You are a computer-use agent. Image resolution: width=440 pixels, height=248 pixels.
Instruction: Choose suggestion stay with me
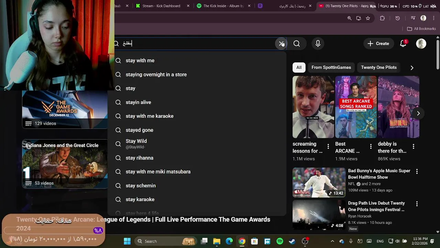coord(197,61)
